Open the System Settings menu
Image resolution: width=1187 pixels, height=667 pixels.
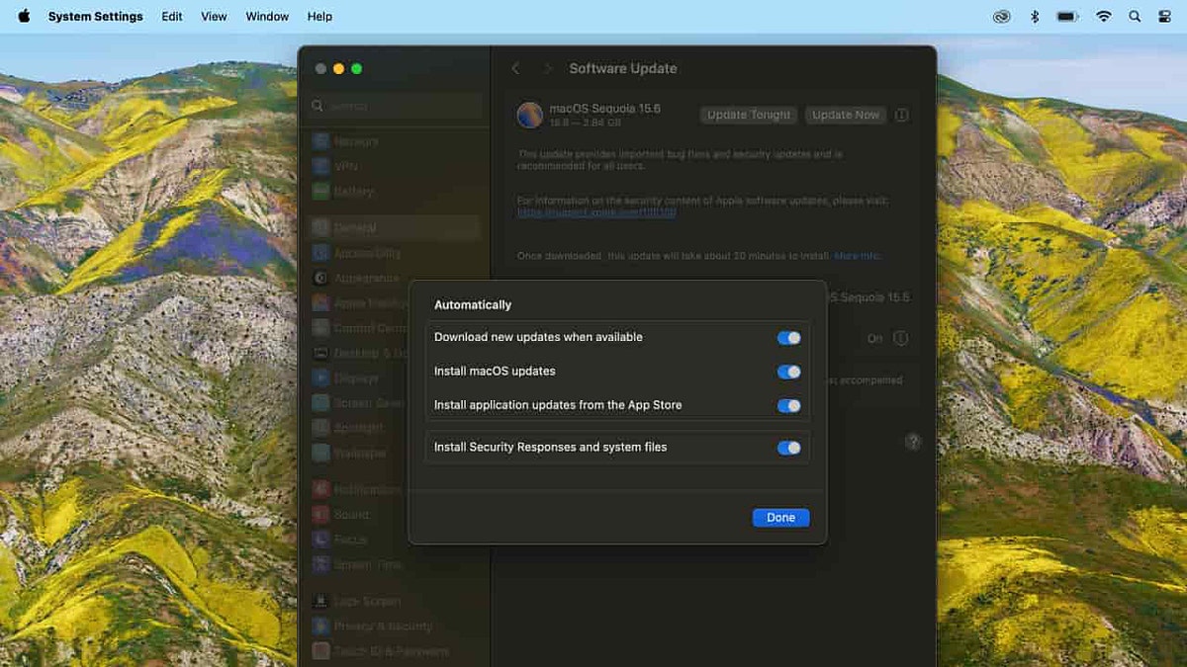(x=95, y=16)
